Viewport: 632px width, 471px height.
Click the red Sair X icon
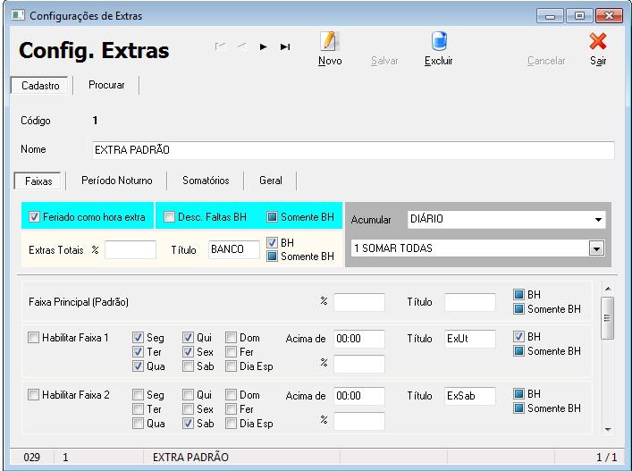point(598,41)
